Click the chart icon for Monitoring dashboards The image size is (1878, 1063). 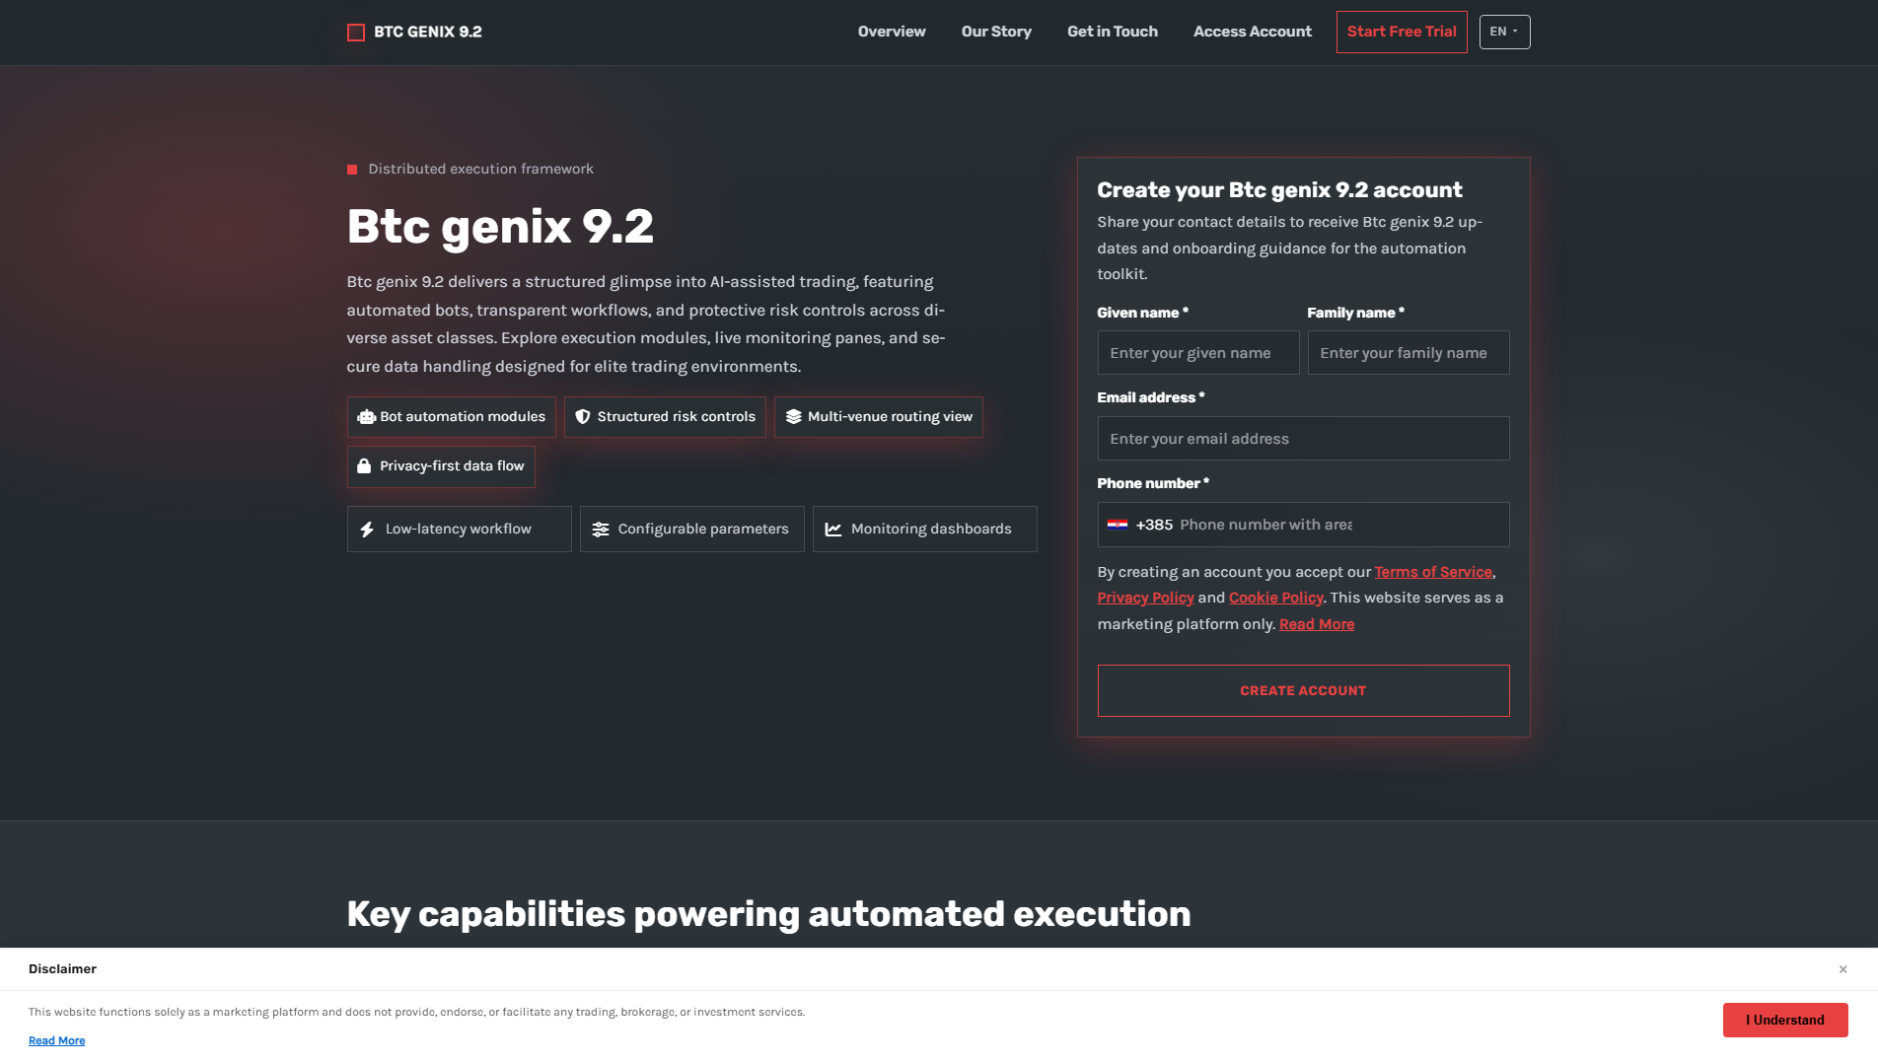[833, 530]
